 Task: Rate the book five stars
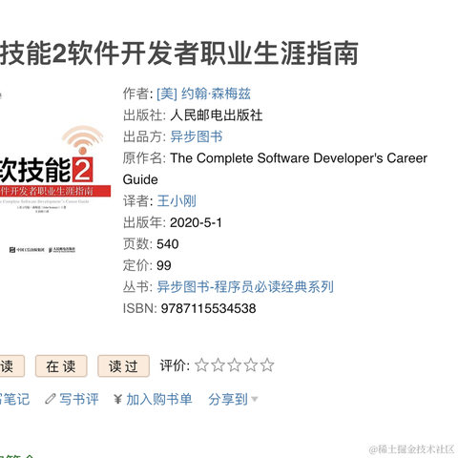(267, 365)
